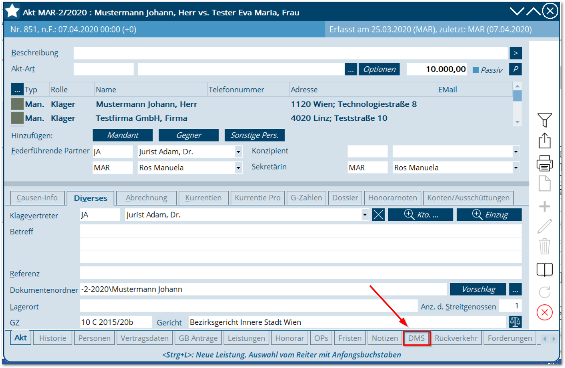The height and width of the screenshot is (368, 565).
Task: Click the '...' button in persons table header
Action: click(x=17, y=89)
